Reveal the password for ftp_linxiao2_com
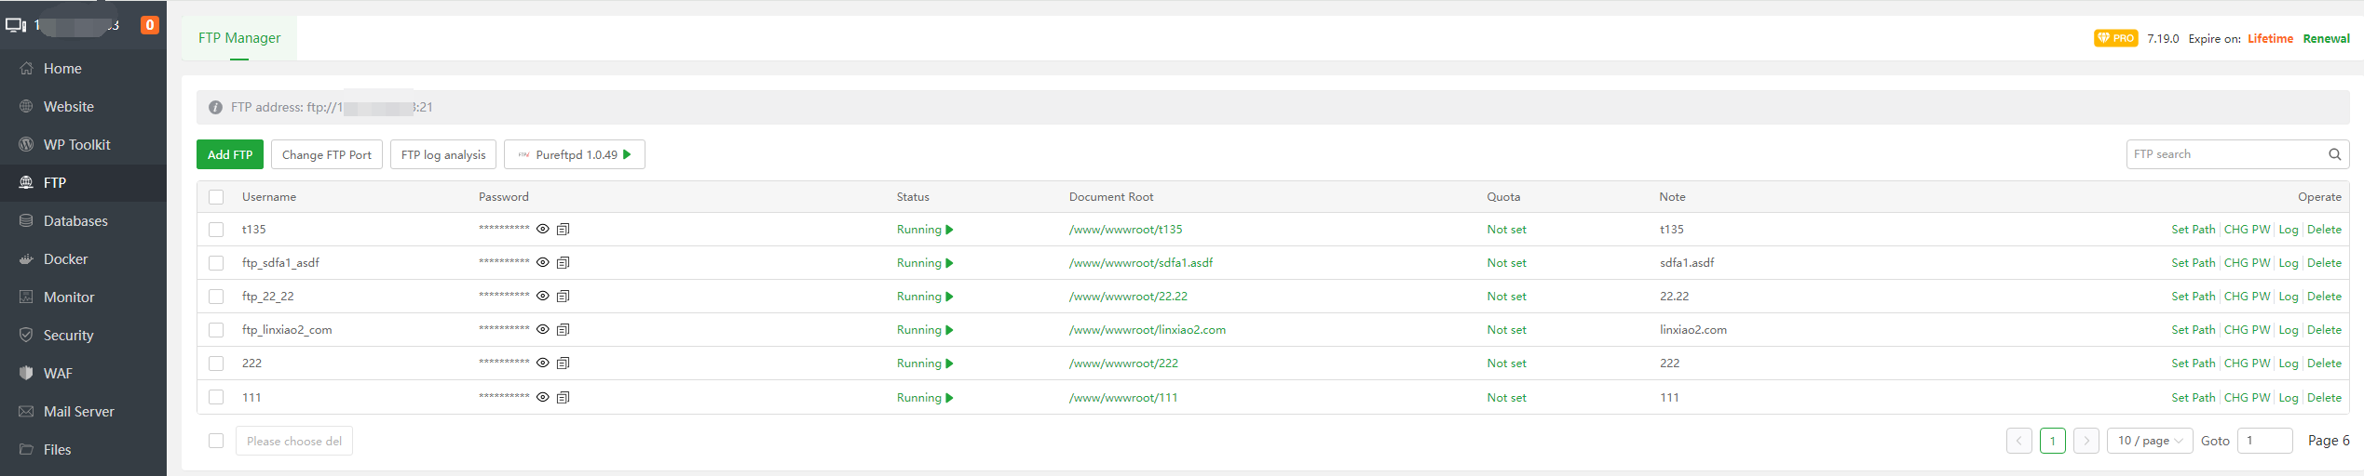 pyautogui.click(x=542, y=330)
